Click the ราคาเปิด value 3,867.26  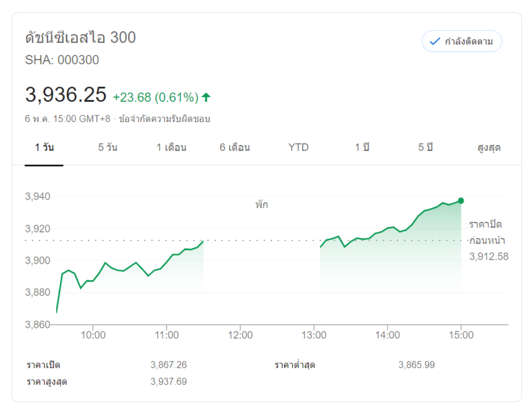click(168, 365)
